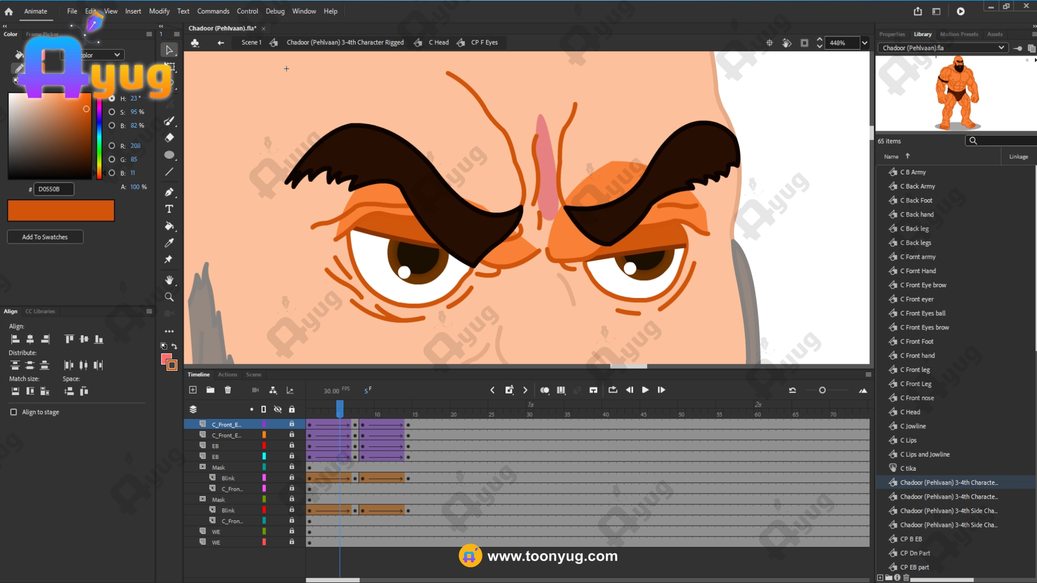The image size is (1037, 583).
Task: Switch to the Motion Presets tab
Action: 959,34
